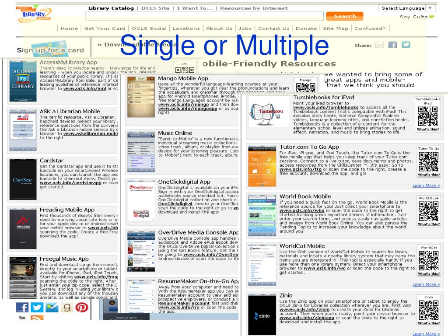This screenshot has width=448, height=336.
Task: Open the I Want To... tab
Action: (195, 8)
